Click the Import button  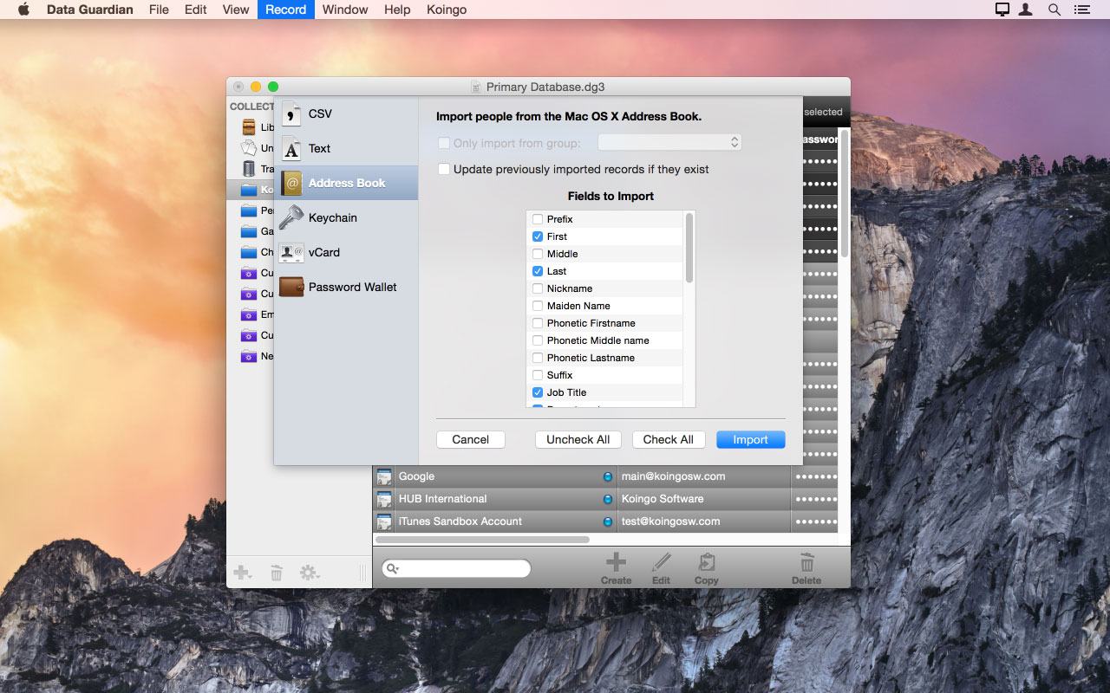point(751,439)
